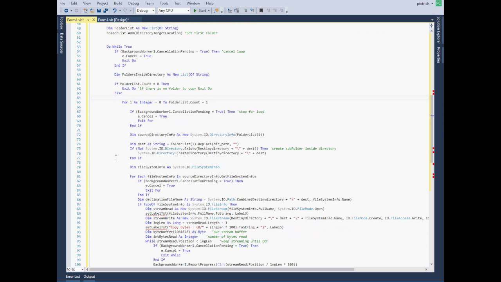Open the Error List tab
The width and height of the screenshot is (501, 282).
point(73,277)
